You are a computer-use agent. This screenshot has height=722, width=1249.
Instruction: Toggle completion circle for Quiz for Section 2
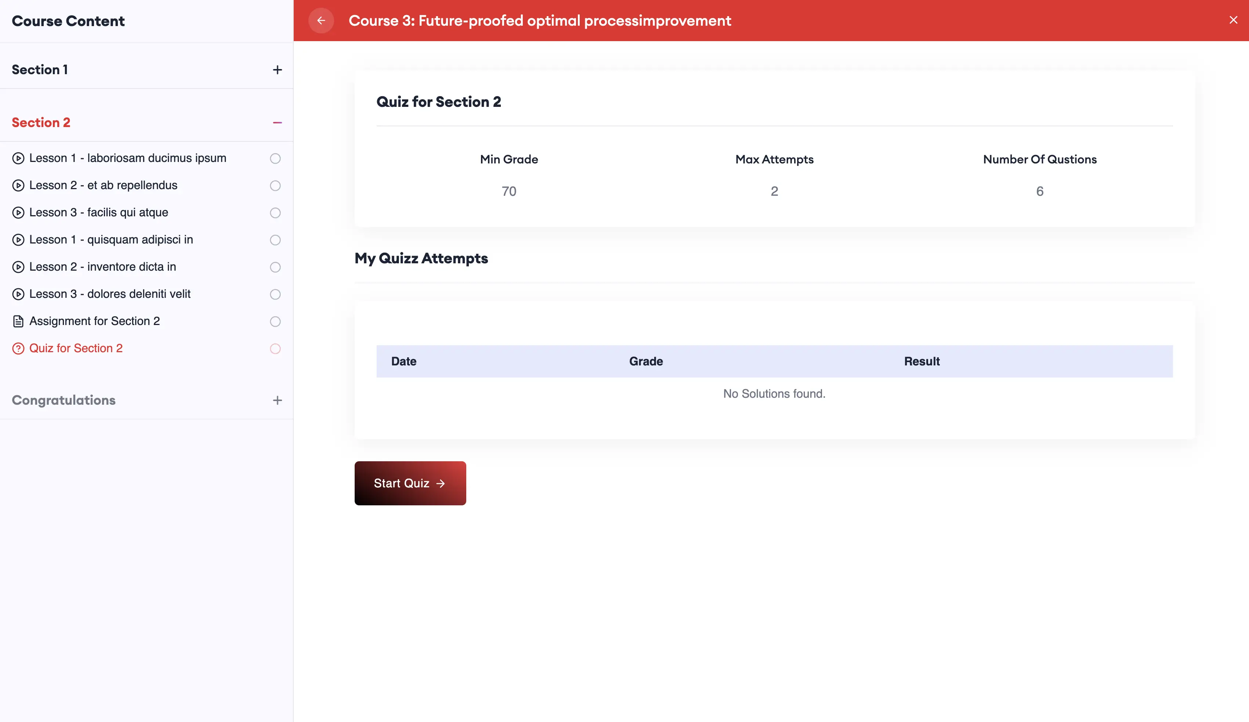coord(275,349)
